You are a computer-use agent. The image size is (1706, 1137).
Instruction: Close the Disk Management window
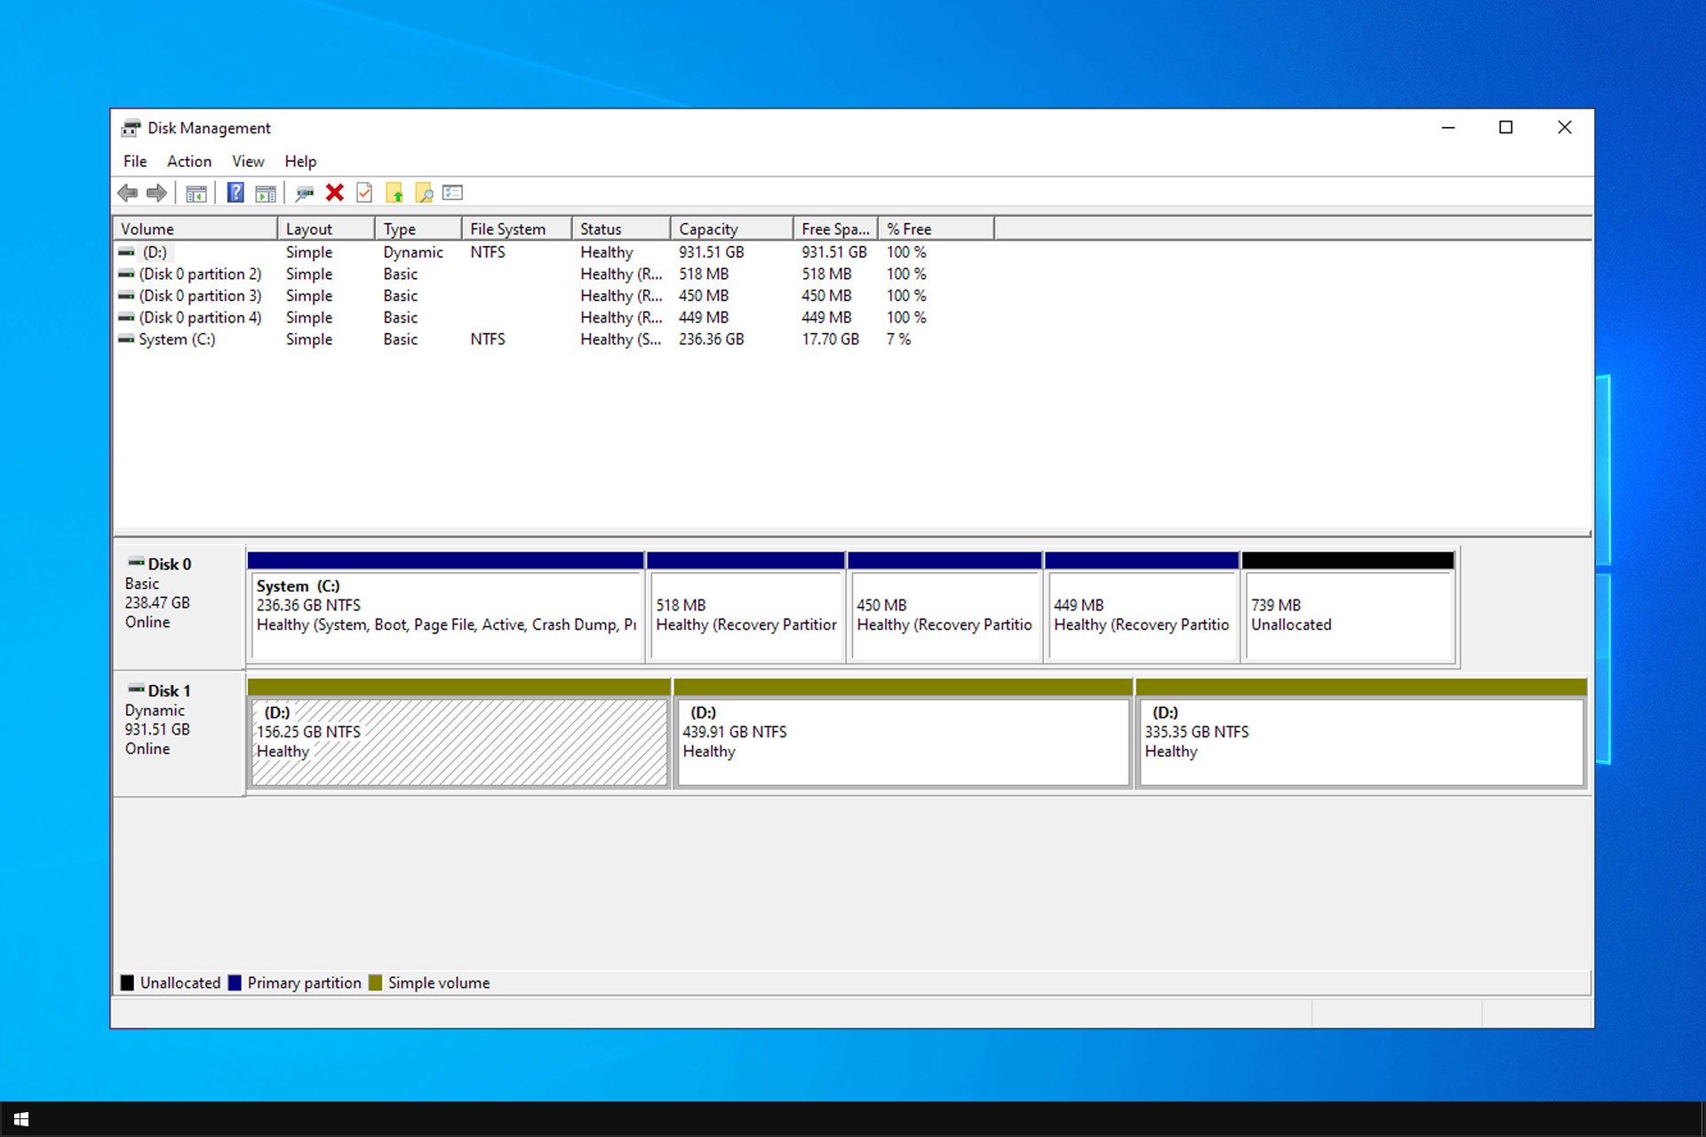(1565, 128)
